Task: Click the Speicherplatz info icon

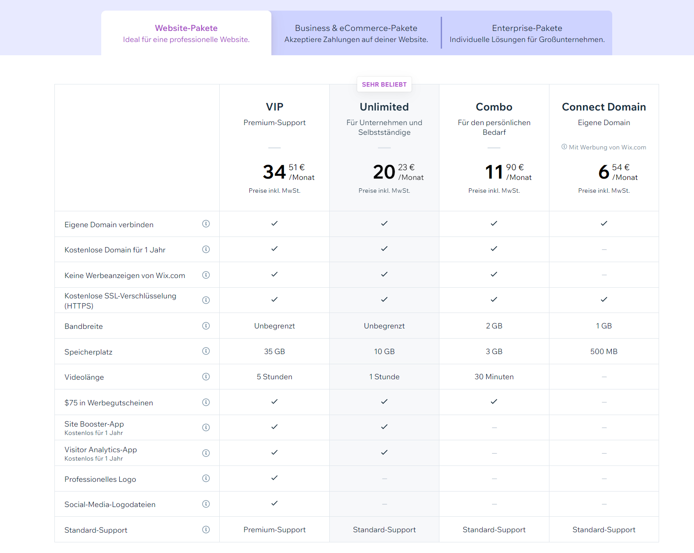Action: [206, 351]
